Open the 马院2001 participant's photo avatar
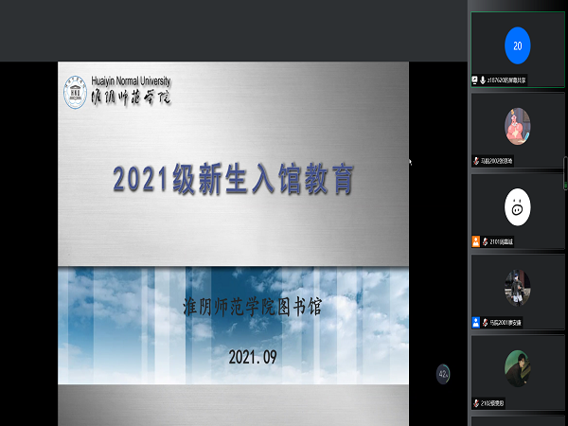Viewport: 568px width, 426px height. point(517,287)
